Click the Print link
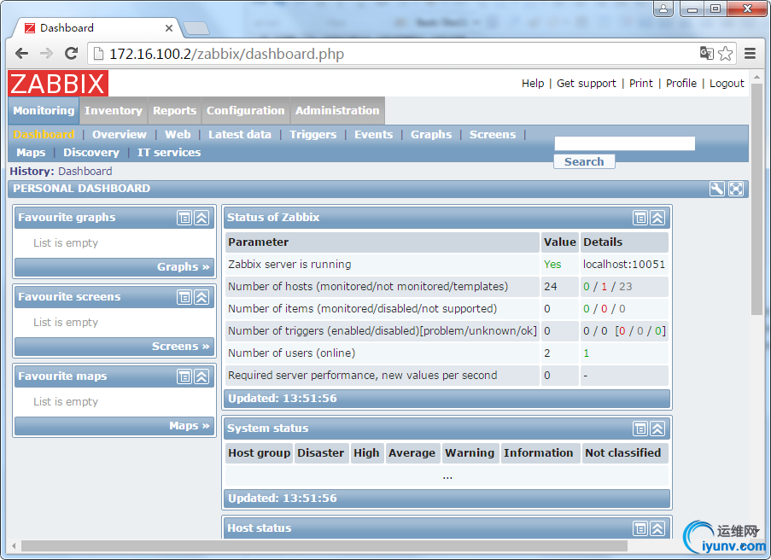Viewport: 771px width, 560px height. [x=641, y=84]
